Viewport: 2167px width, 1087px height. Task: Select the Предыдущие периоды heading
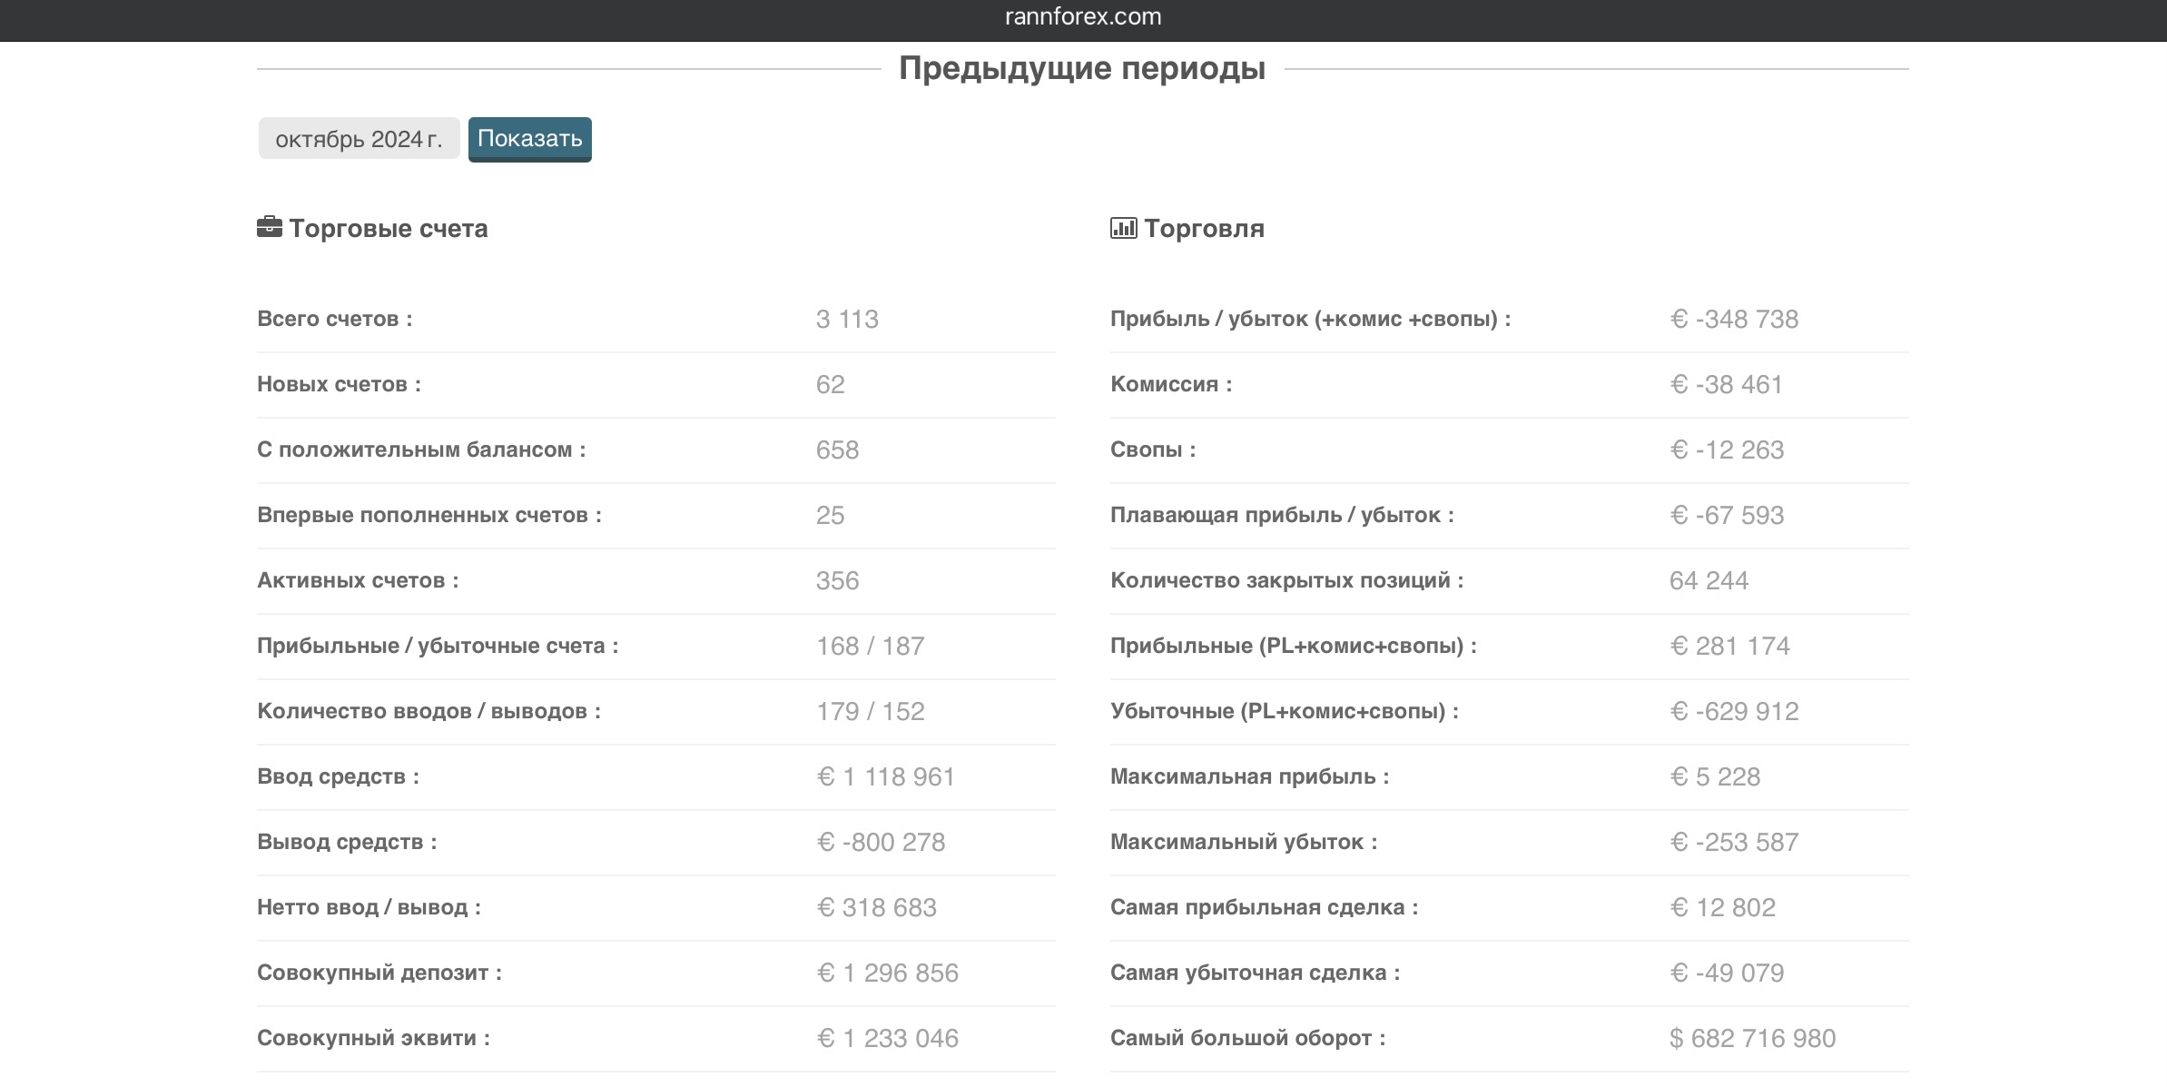coord(1082,68)
